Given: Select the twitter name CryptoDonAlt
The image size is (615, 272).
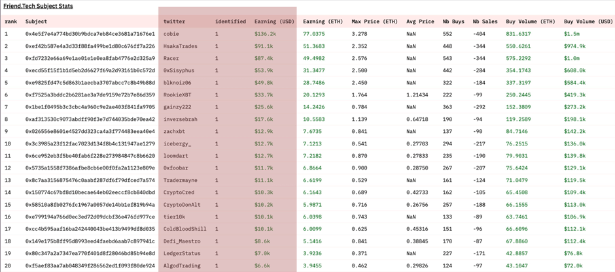Looking at the screenshot, I should 182,205.
